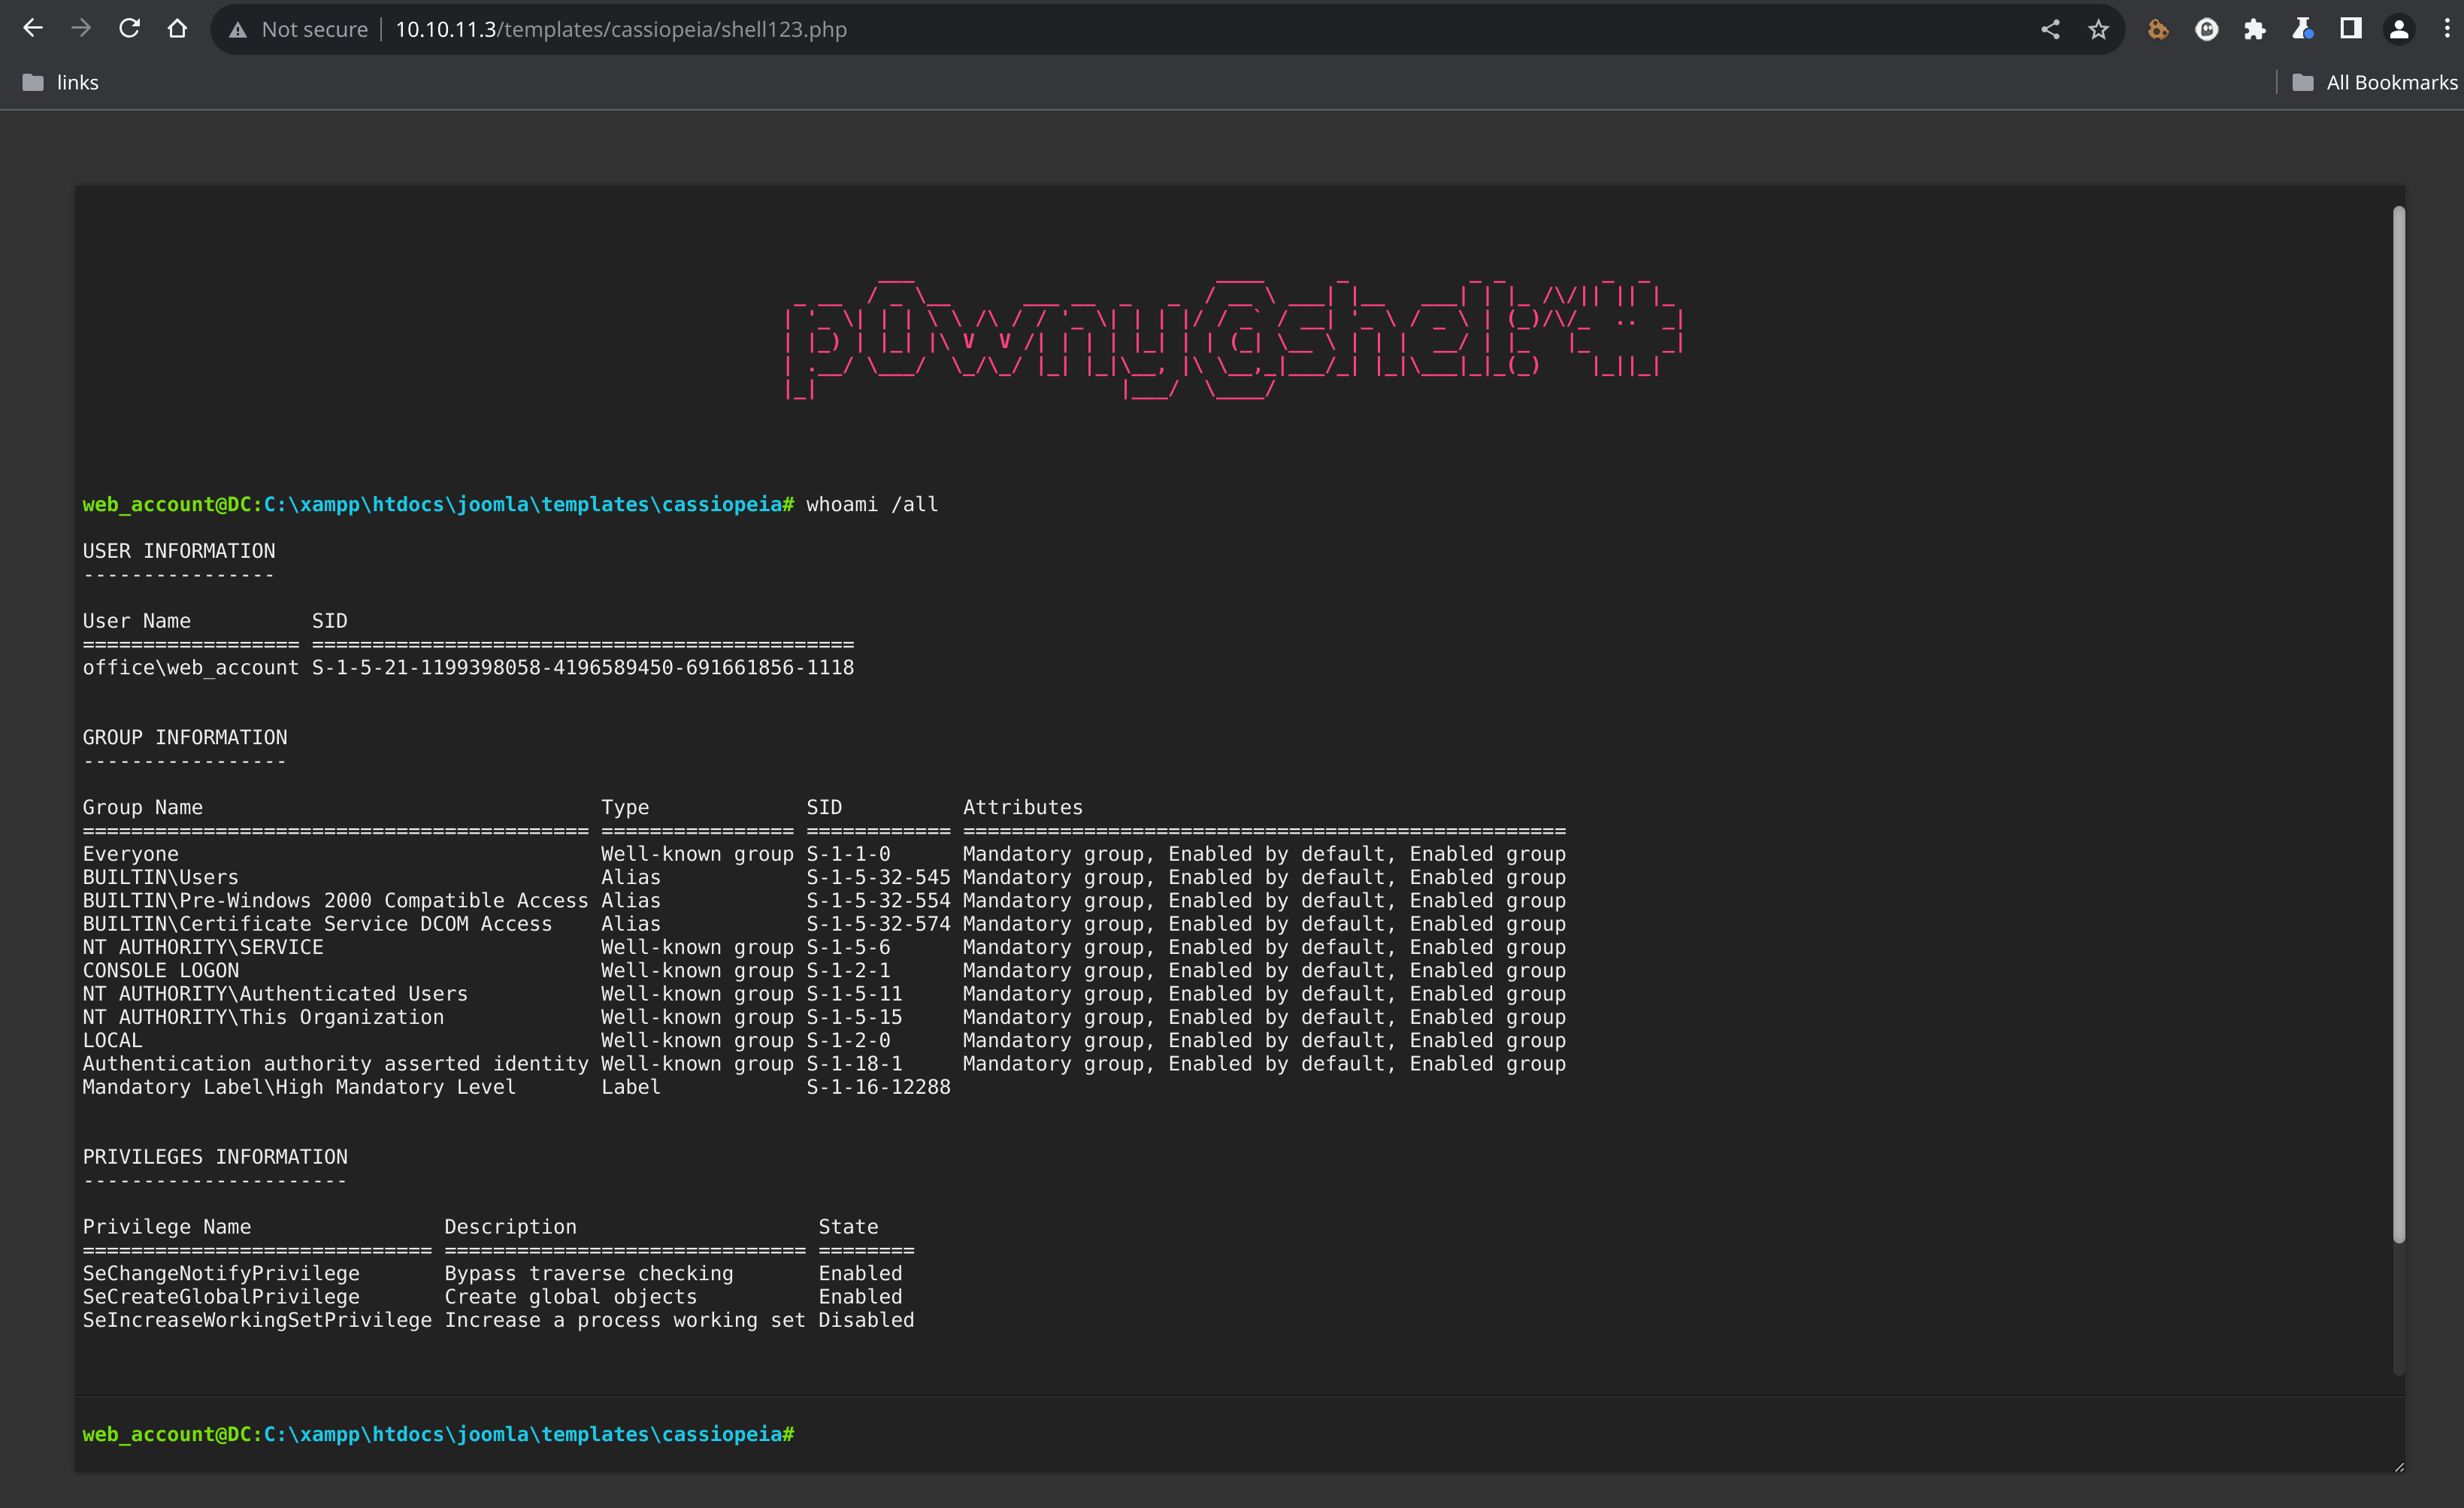
Task: Focus the shell command input prompt
Action: [1590, 1434]
